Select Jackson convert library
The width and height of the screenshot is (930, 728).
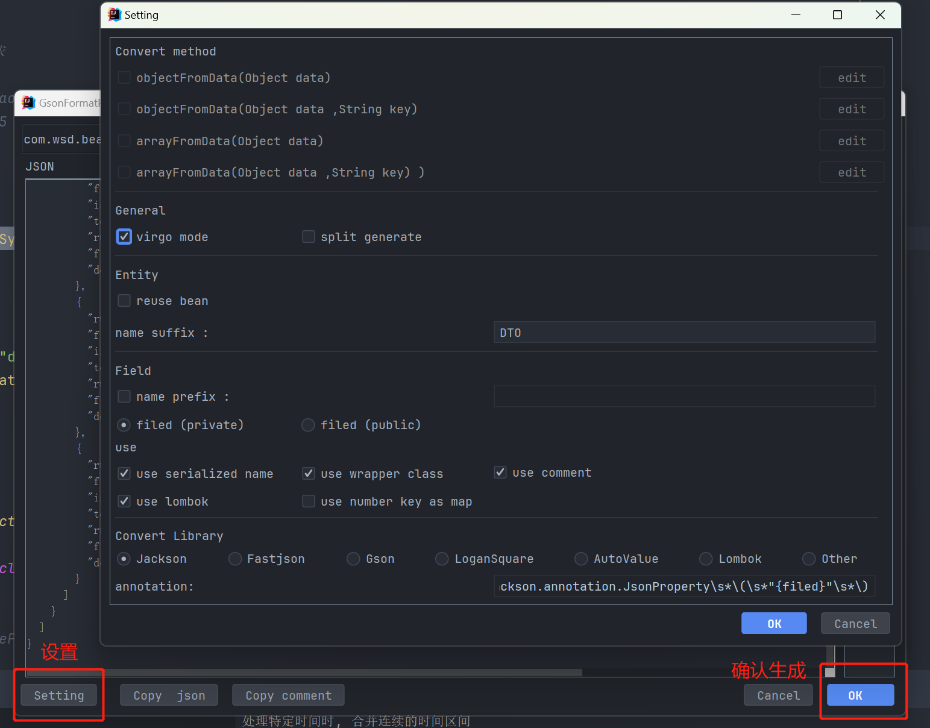coord(124,559)
